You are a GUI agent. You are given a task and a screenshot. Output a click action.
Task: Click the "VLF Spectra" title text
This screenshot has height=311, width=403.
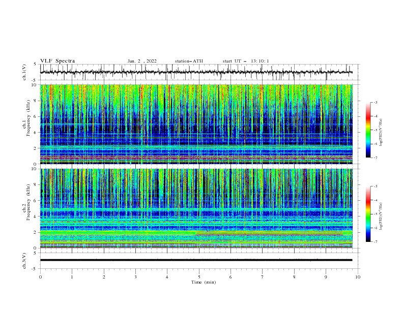coord(57,61)
